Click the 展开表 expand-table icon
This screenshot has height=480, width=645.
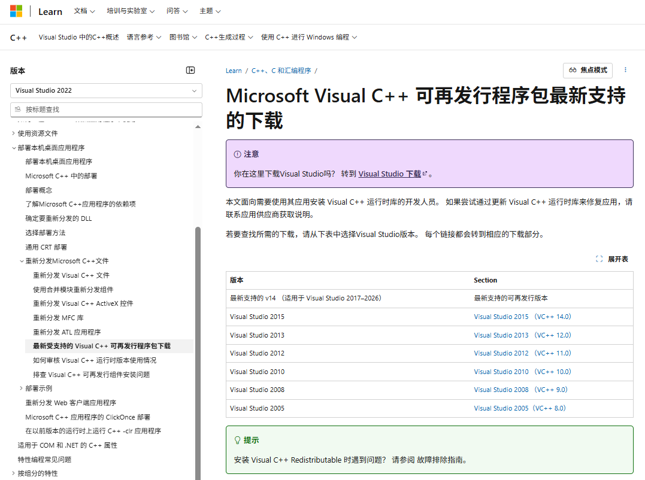tap(599, 259)
